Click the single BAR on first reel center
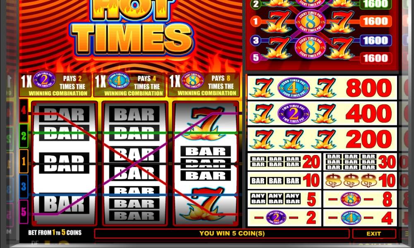The width and height of the screenshot is (414, 248). [x=64, y=163]
